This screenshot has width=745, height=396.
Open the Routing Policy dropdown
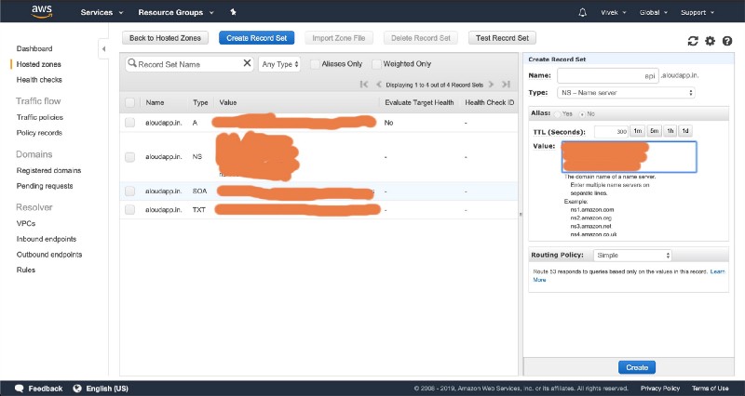tap(632, 255)
